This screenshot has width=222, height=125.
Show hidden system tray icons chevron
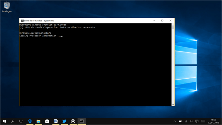click(175, 121)
